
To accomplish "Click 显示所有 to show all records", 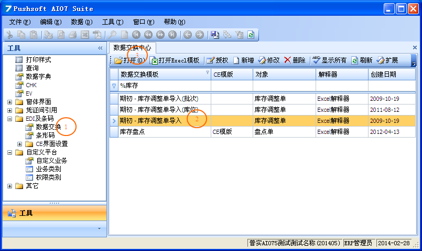I will pos(330,60).
